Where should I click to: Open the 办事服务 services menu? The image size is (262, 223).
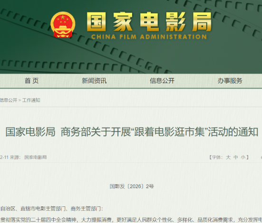(230, 81)
